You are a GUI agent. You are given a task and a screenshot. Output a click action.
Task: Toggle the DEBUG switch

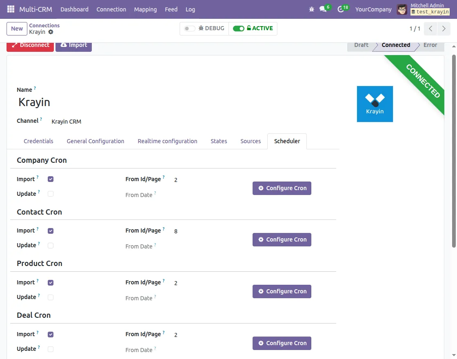point(189,28)
